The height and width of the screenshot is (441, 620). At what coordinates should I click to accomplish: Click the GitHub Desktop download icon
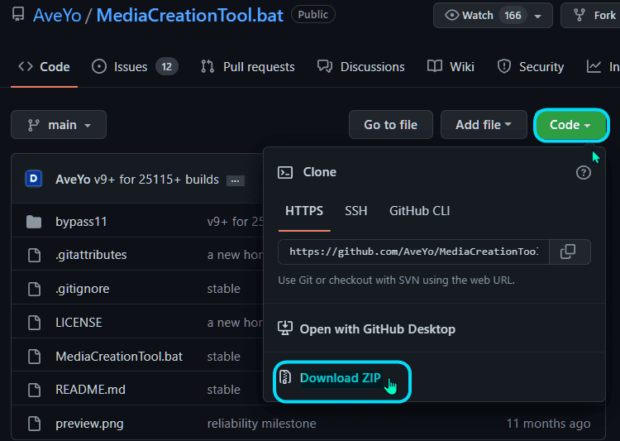click(x=285, y=328)
